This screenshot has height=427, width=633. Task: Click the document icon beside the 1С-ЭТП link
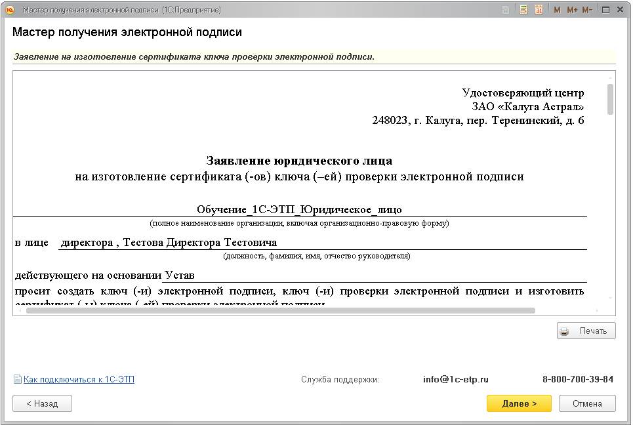pos(17,379)
